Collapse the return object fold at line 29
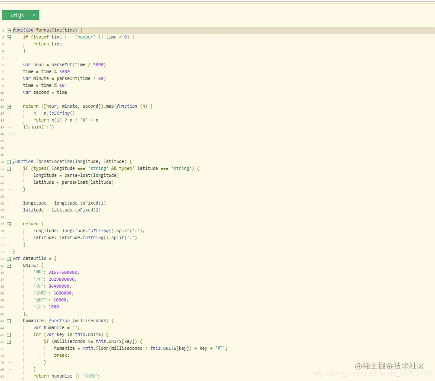The width and height of the screenshot is (435, 381). [x=9, y=224]
